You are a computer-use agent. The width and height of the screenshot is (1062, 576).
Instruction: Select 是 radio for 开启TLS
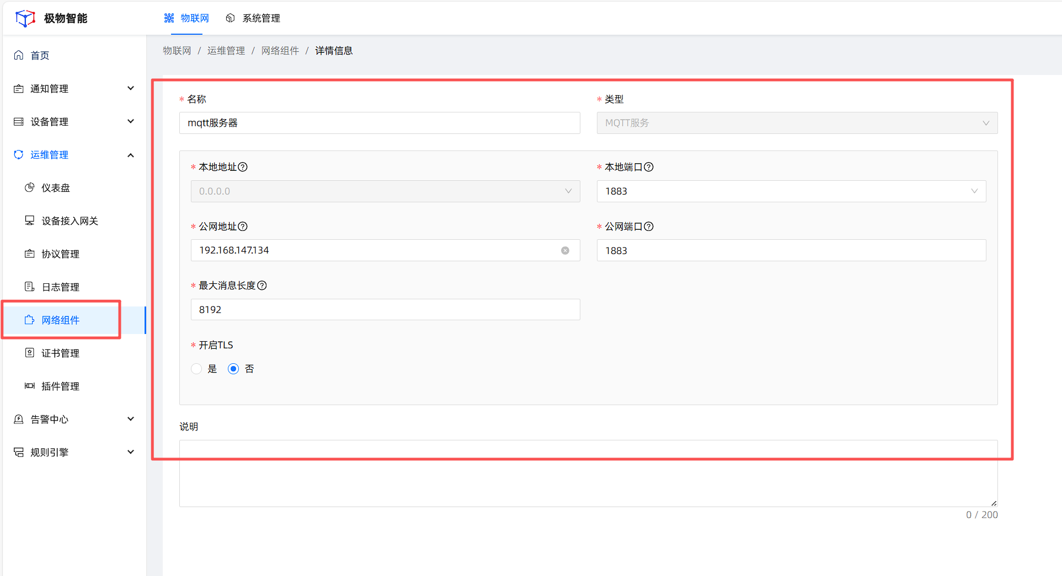(x=196, y=369)
